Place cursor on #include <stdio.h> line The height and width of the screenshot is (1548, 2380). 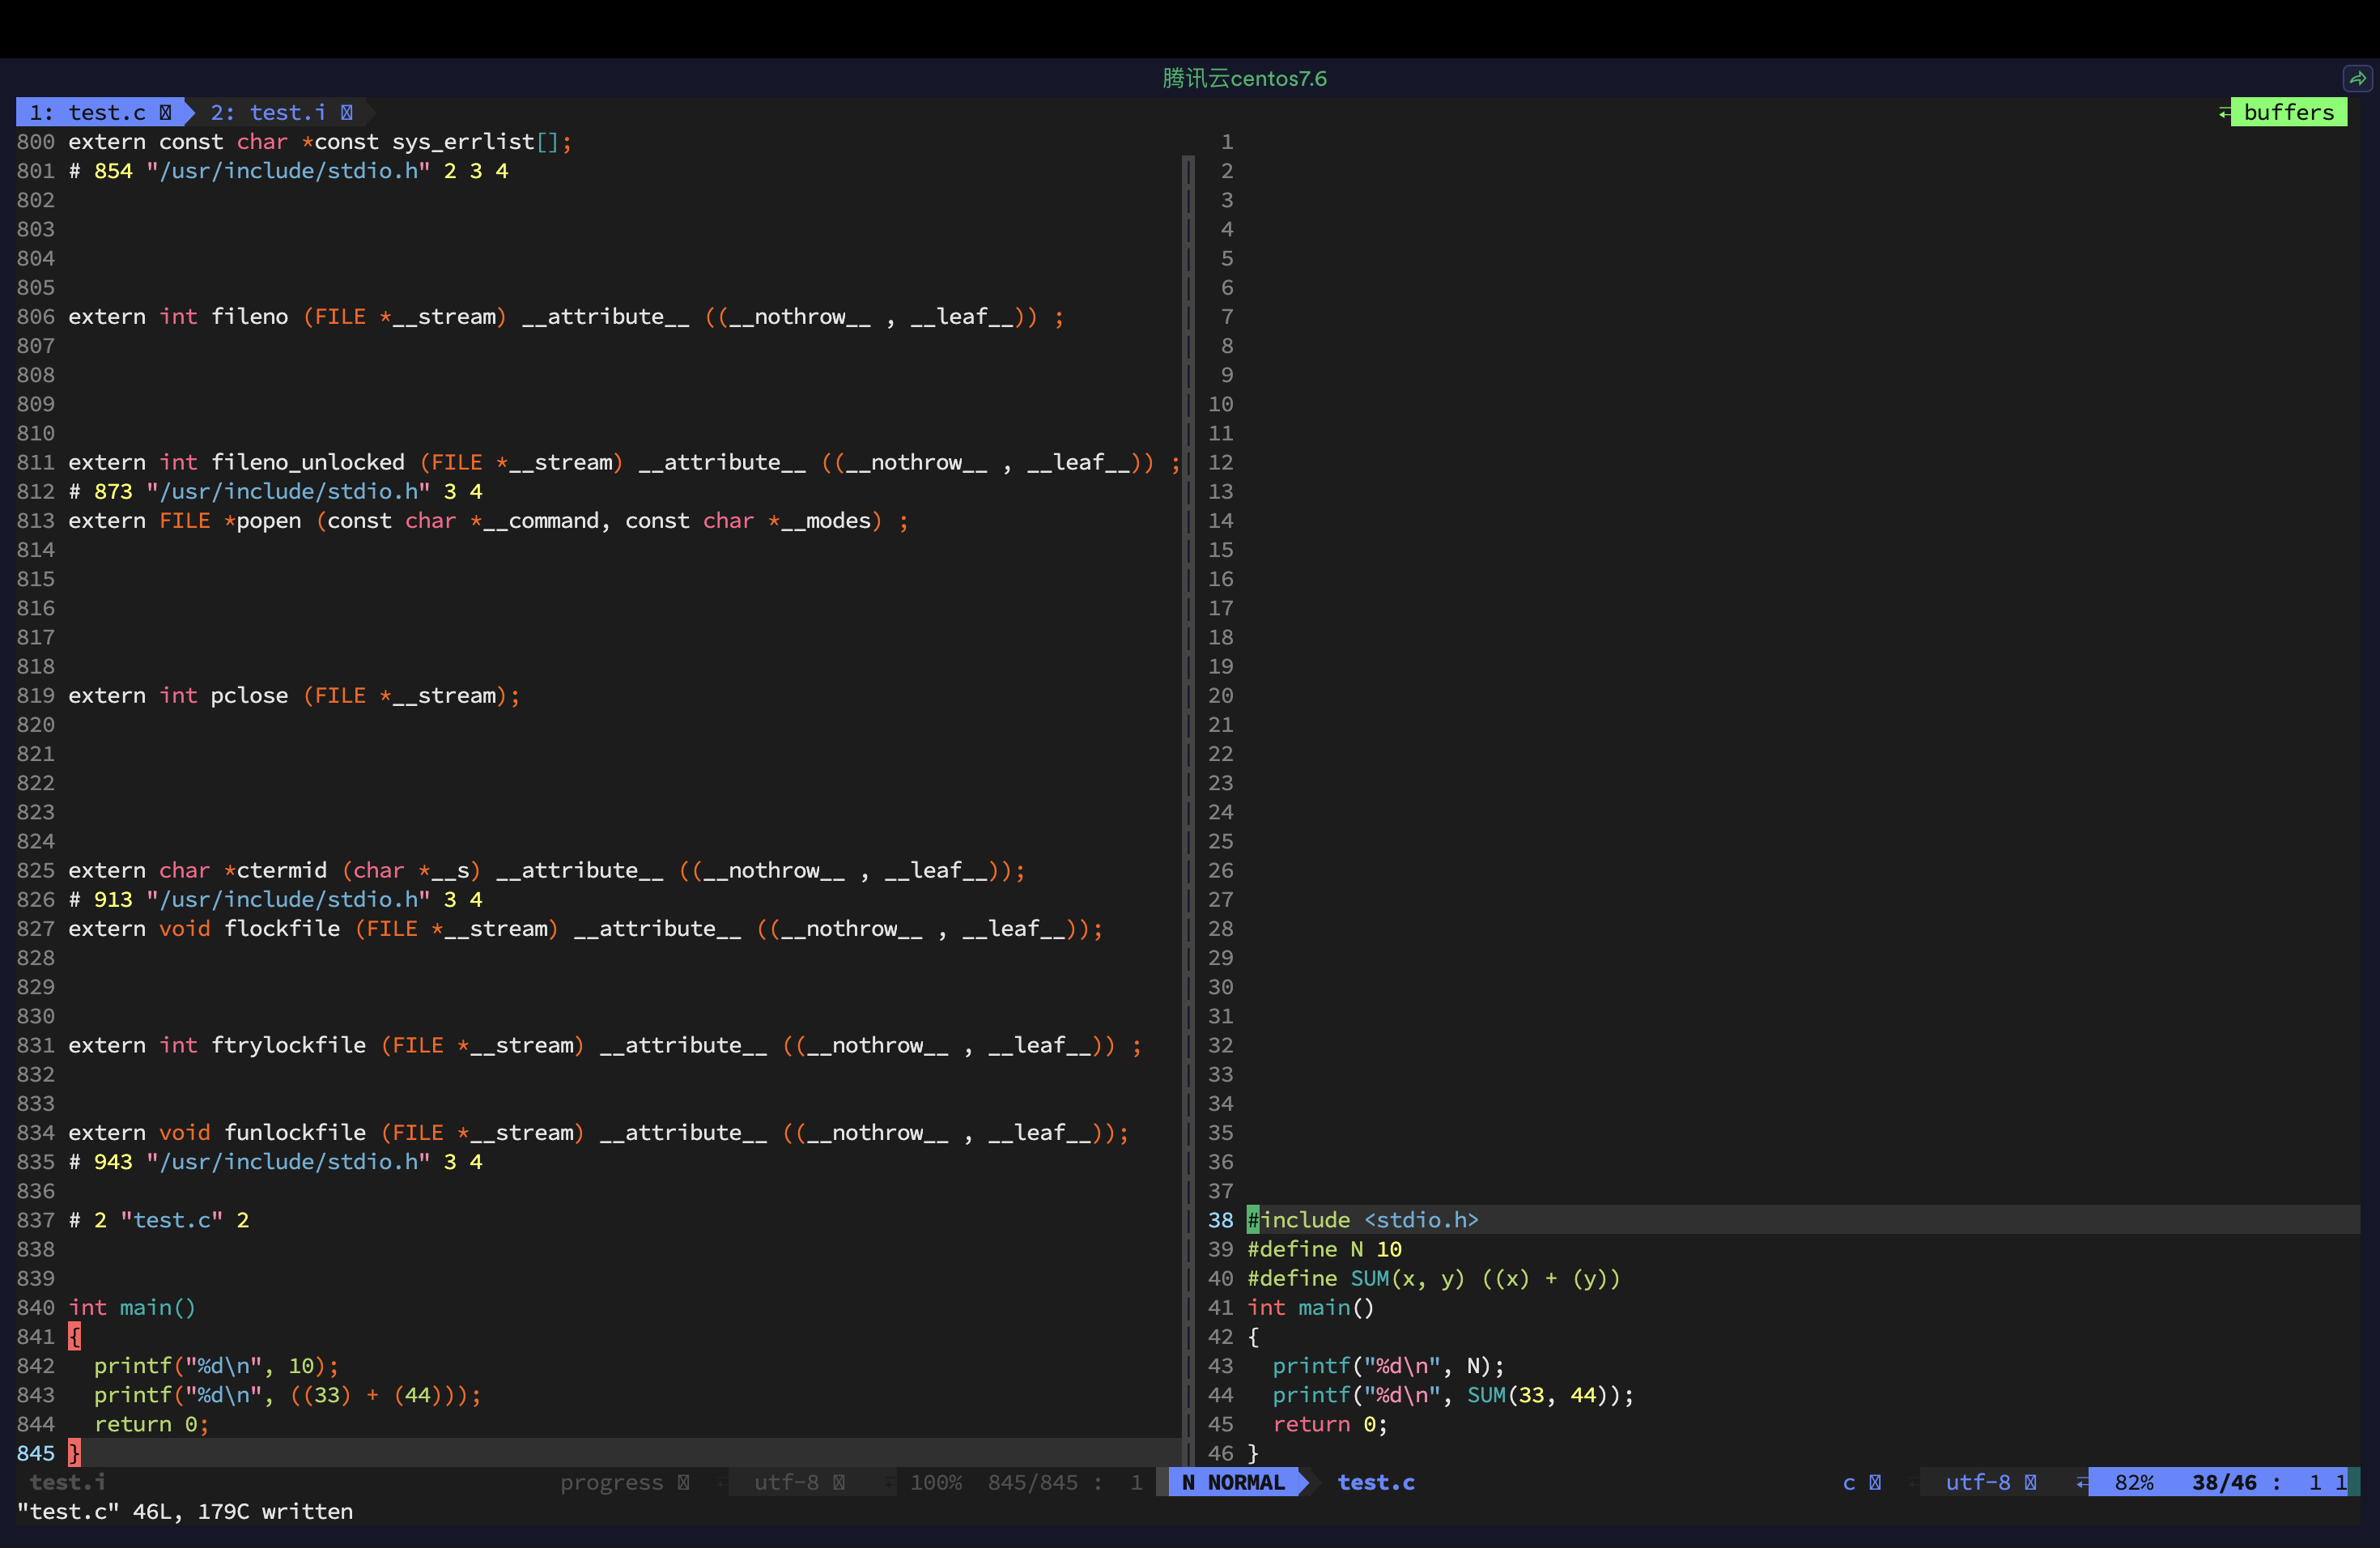[1362, 1220]
